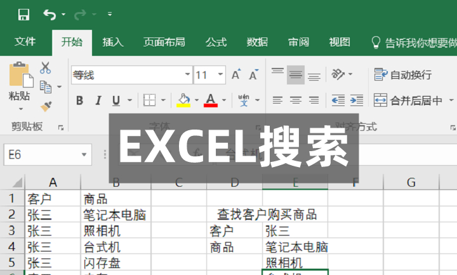Viewport: 457px width, 275px height.
Task: Click the 粘贴 paste clipboard icon
Action: pyautogui.click(x=21, y=75)
